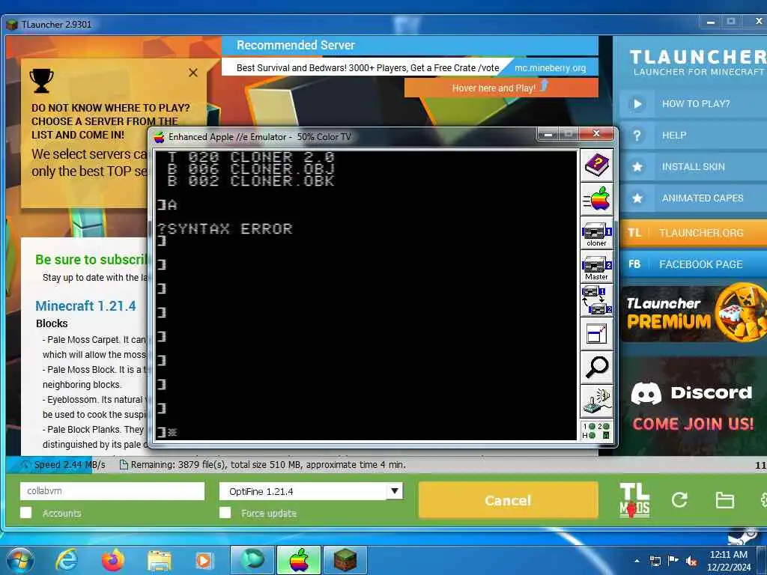Open Windows Start button

click(19, 560)
